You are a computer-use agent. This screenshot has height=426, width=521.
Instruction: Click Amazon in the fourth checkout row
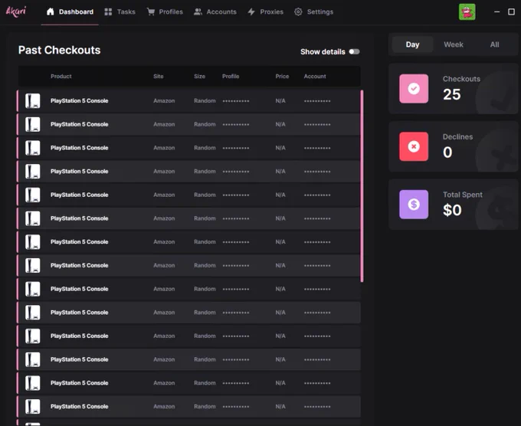(x=164, y=172)
